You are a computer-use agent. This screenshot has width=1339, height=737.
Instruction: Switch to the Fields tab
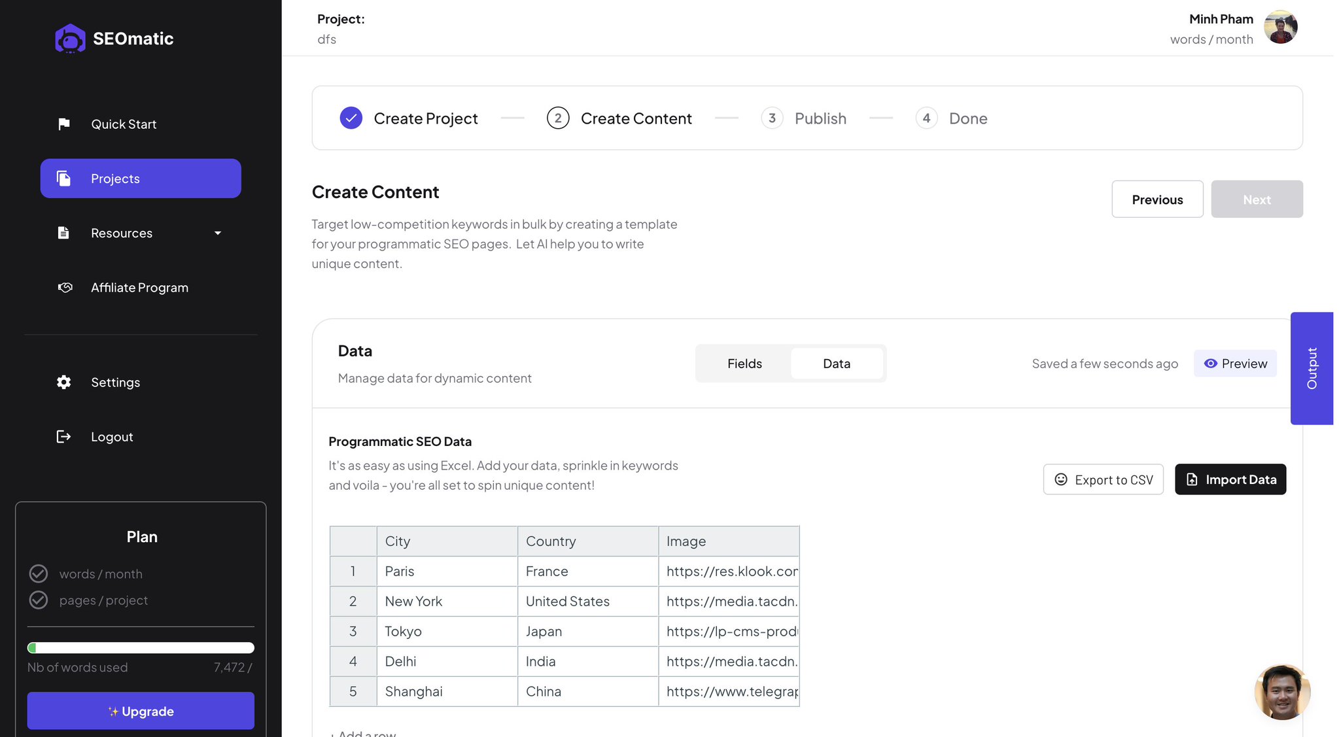(744, 364)
